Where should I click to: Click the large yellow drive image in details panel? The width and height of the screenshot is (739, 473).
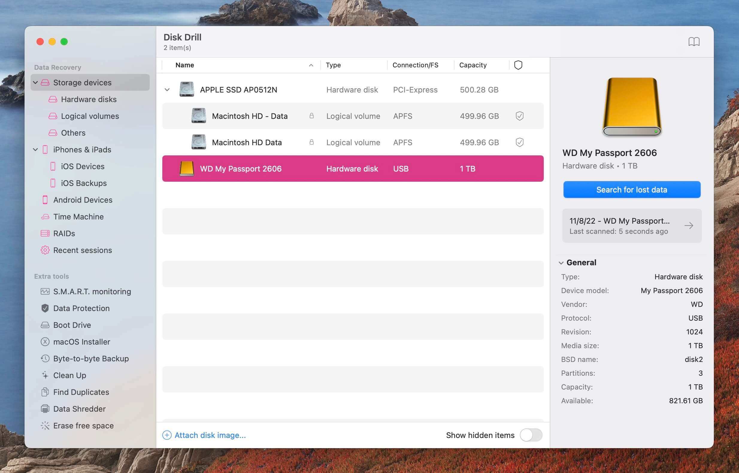tap(632, 107)
